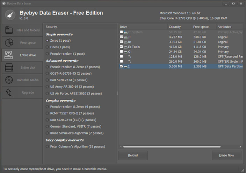Check the 128.0 MB GPT Reserved partition checkbox
246x173 pixels.
(x=121, y=56)
